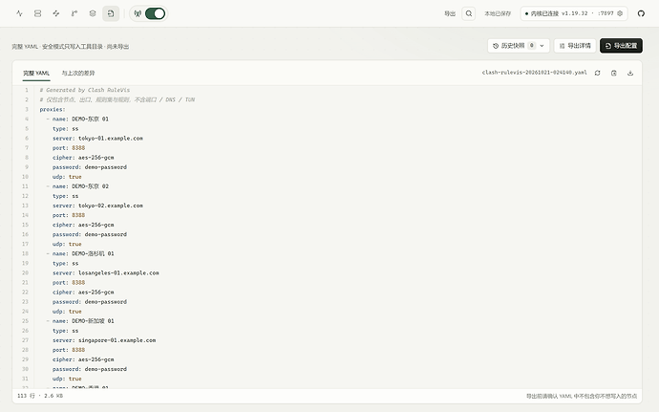The height and width of the screenshot is (412, 659).
Task: Click '# Generated by Clash RuleVis' comment
Action: pos(84,90)
